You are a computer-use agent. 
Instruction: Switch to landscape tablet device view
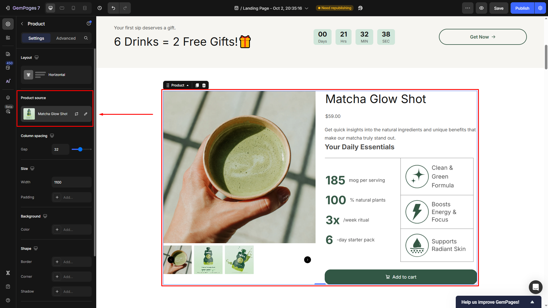(x=62, y=8)
